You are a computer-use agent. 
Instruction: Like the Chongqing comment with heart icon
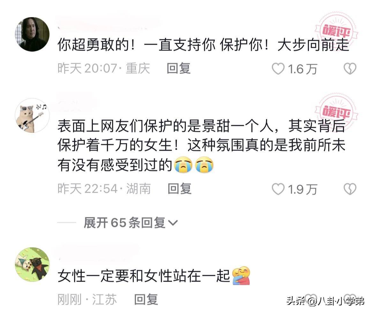278,69
